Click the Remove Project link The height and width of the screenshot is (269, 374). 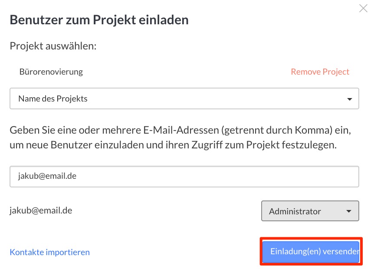click(320, 72)
